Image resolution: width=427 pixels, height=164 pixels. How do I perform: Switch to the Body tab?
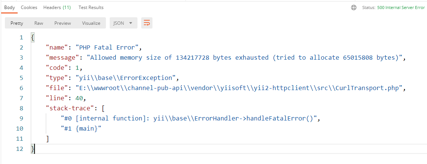pyautogui.click(x=9, y=8)
